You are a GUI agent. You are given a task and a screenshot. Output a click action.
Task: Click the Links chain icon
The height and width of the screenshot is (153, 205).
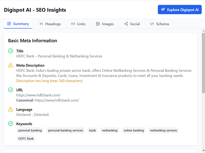(x=73, y=24)
